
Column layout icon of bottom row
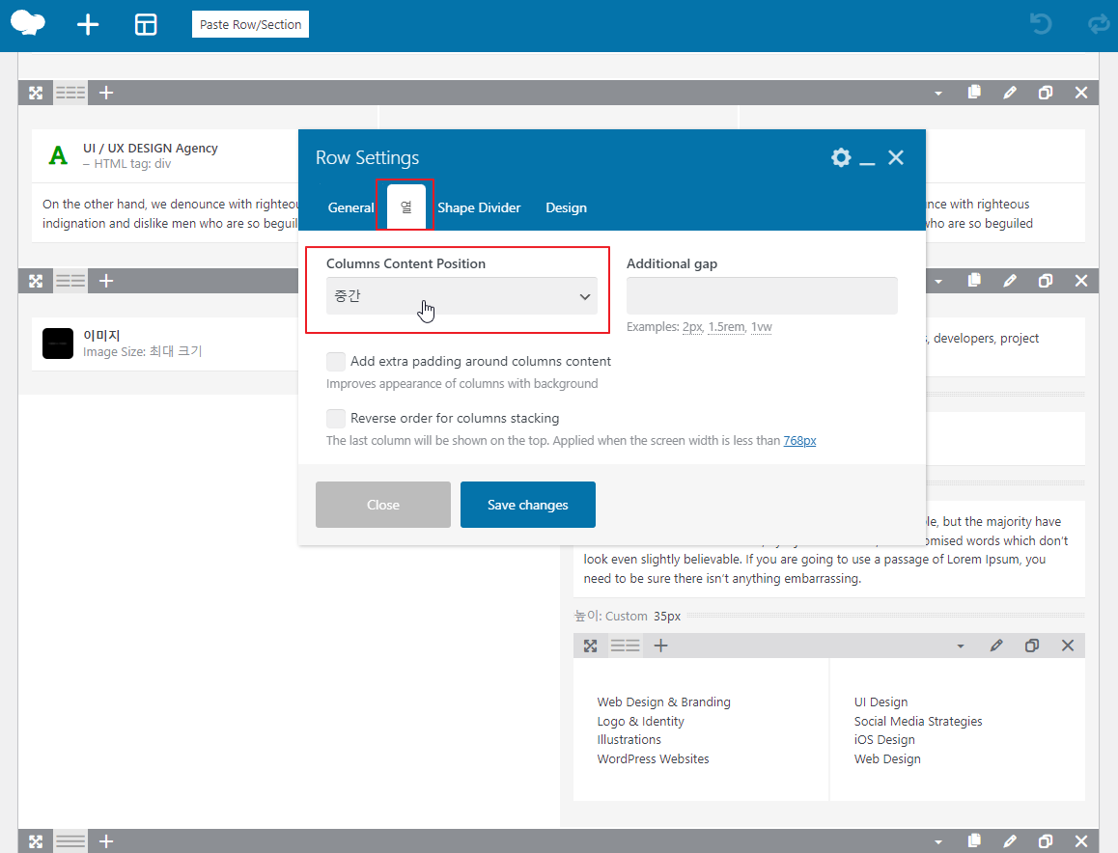tap(70, 841)
